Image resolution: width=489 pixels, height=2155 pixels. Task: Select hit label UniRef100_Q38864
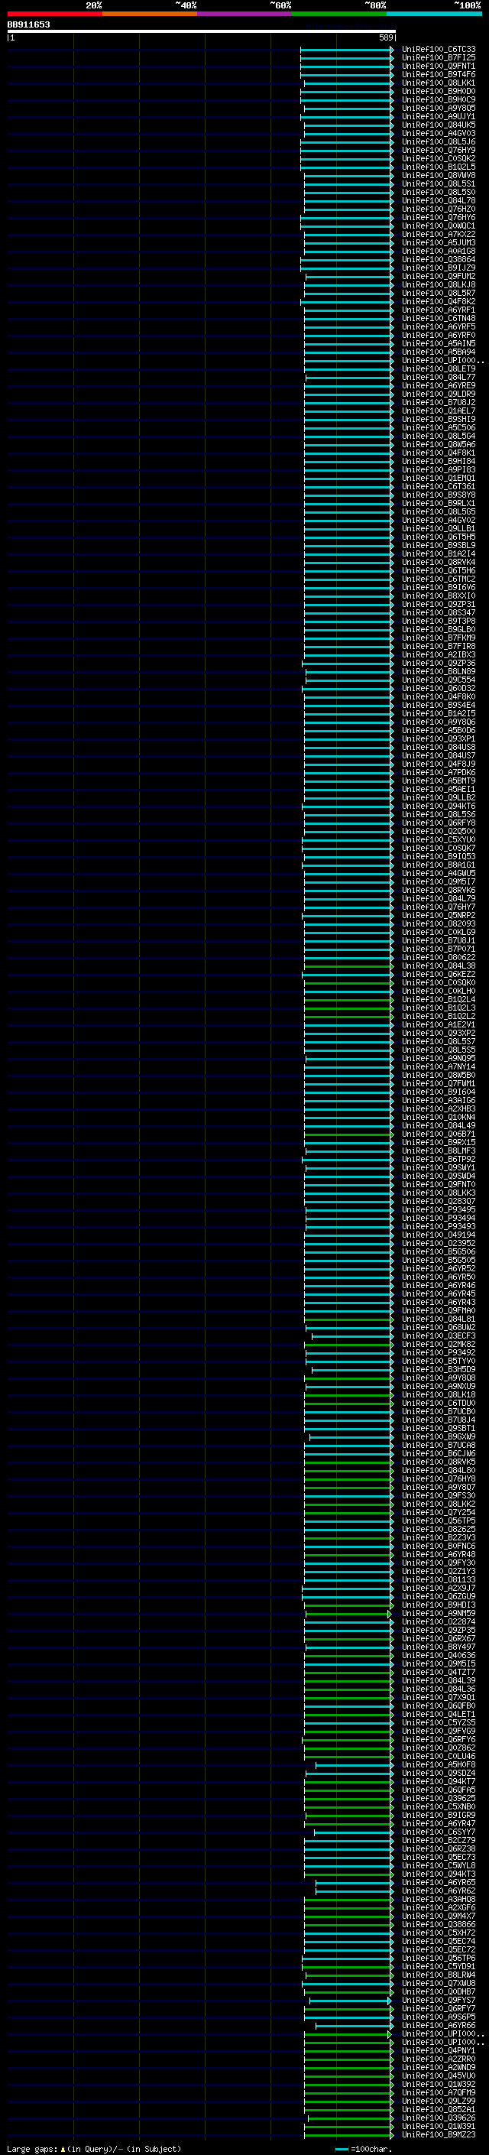pos(439,259)
